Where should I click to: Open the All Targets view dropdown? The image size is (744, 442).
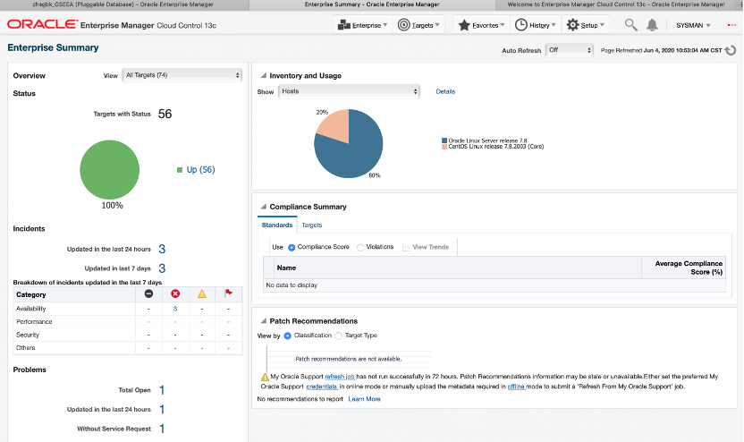tap(182, 75)
